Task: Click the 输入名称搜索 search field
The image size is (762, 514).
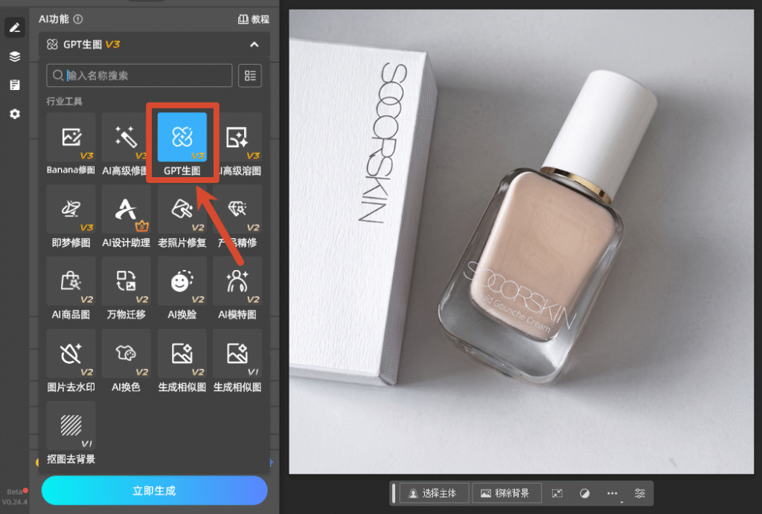Action: pyautogui.click(x=139, y=75)
